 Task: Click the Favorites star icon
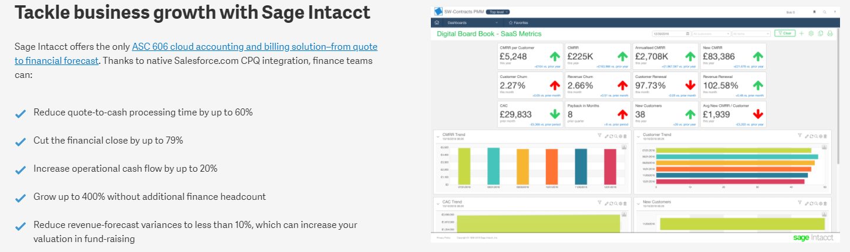pyautogui.click(x=511, y=22)
